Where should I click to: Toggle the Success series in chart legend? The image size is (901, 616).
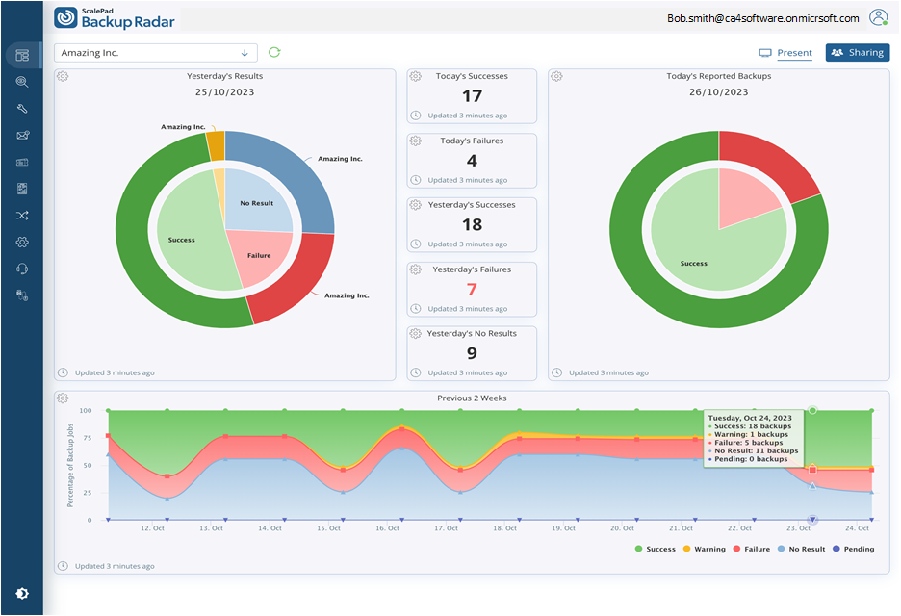[656, 549]
